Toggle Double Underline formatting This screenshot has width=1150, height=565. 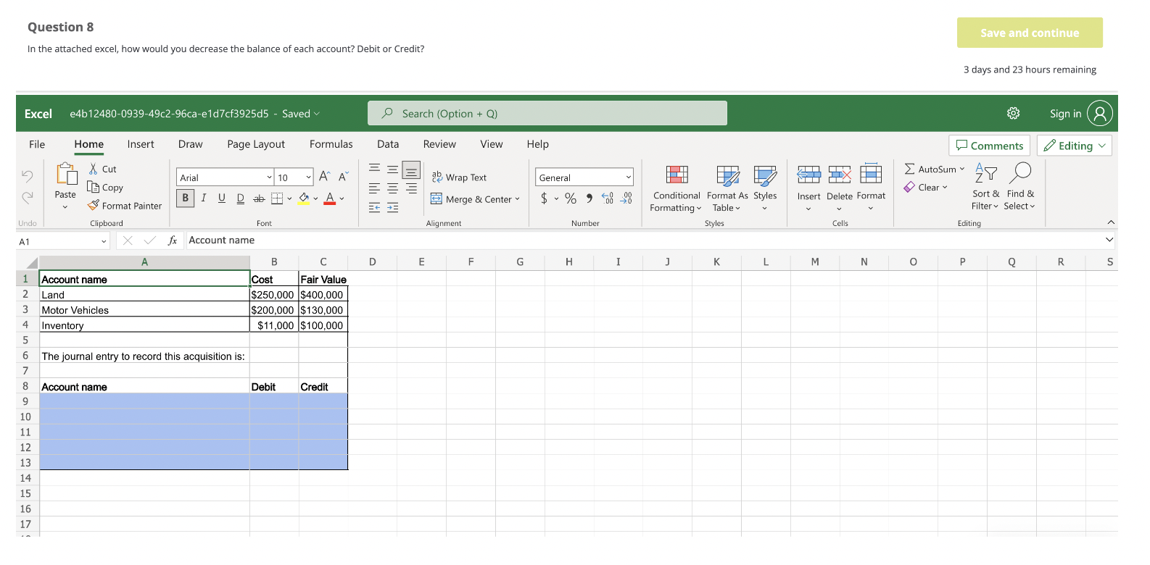tap(241, 198)
